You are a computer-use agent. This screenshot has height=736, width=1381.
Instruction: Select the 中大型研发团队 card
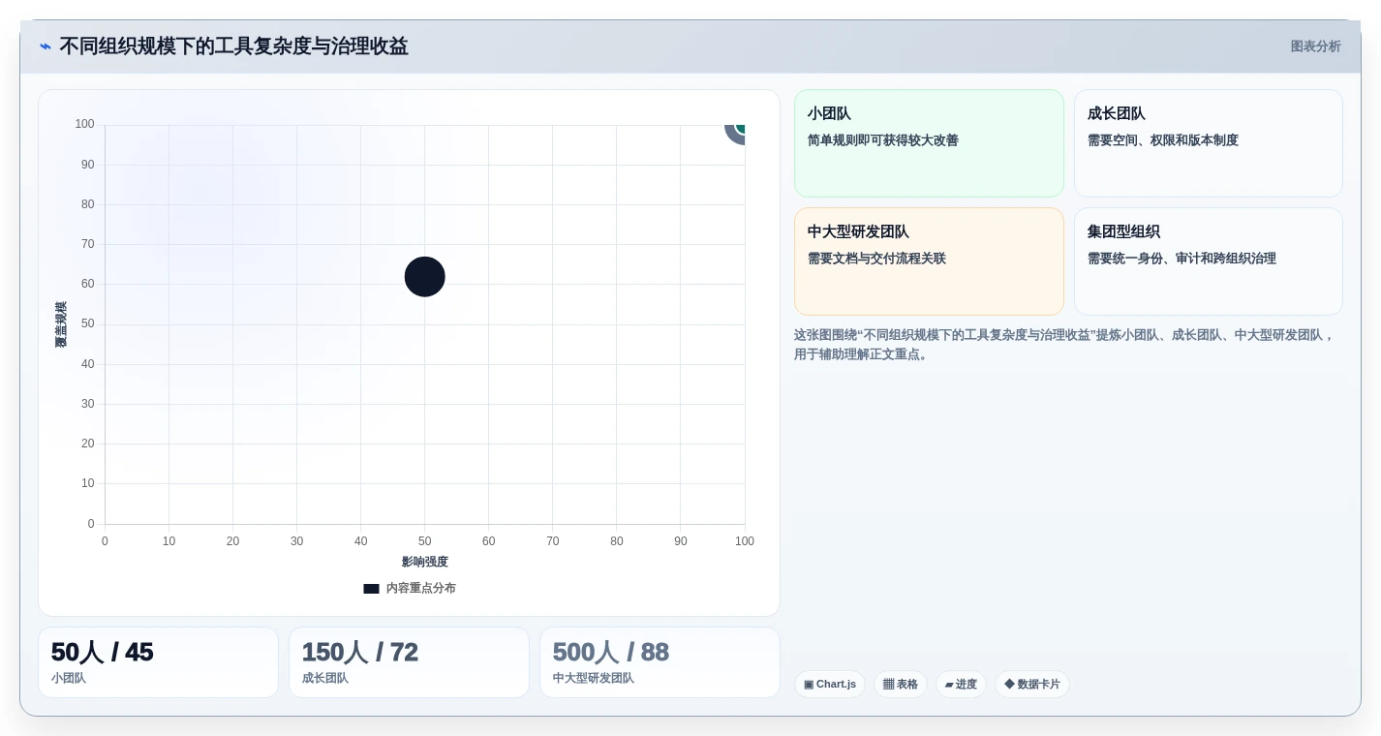929,261
